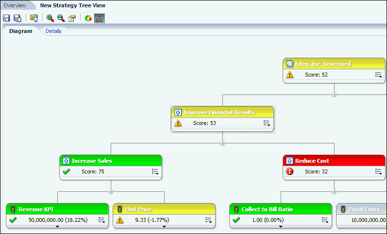Click the Increase Sales objective icon
387x234 pixels.
(66, 161)
